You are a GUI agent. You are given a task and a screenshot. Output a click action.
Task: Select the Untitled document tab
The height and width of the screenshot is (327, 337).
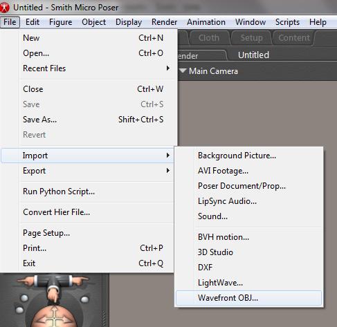click(x=253, y=55)
